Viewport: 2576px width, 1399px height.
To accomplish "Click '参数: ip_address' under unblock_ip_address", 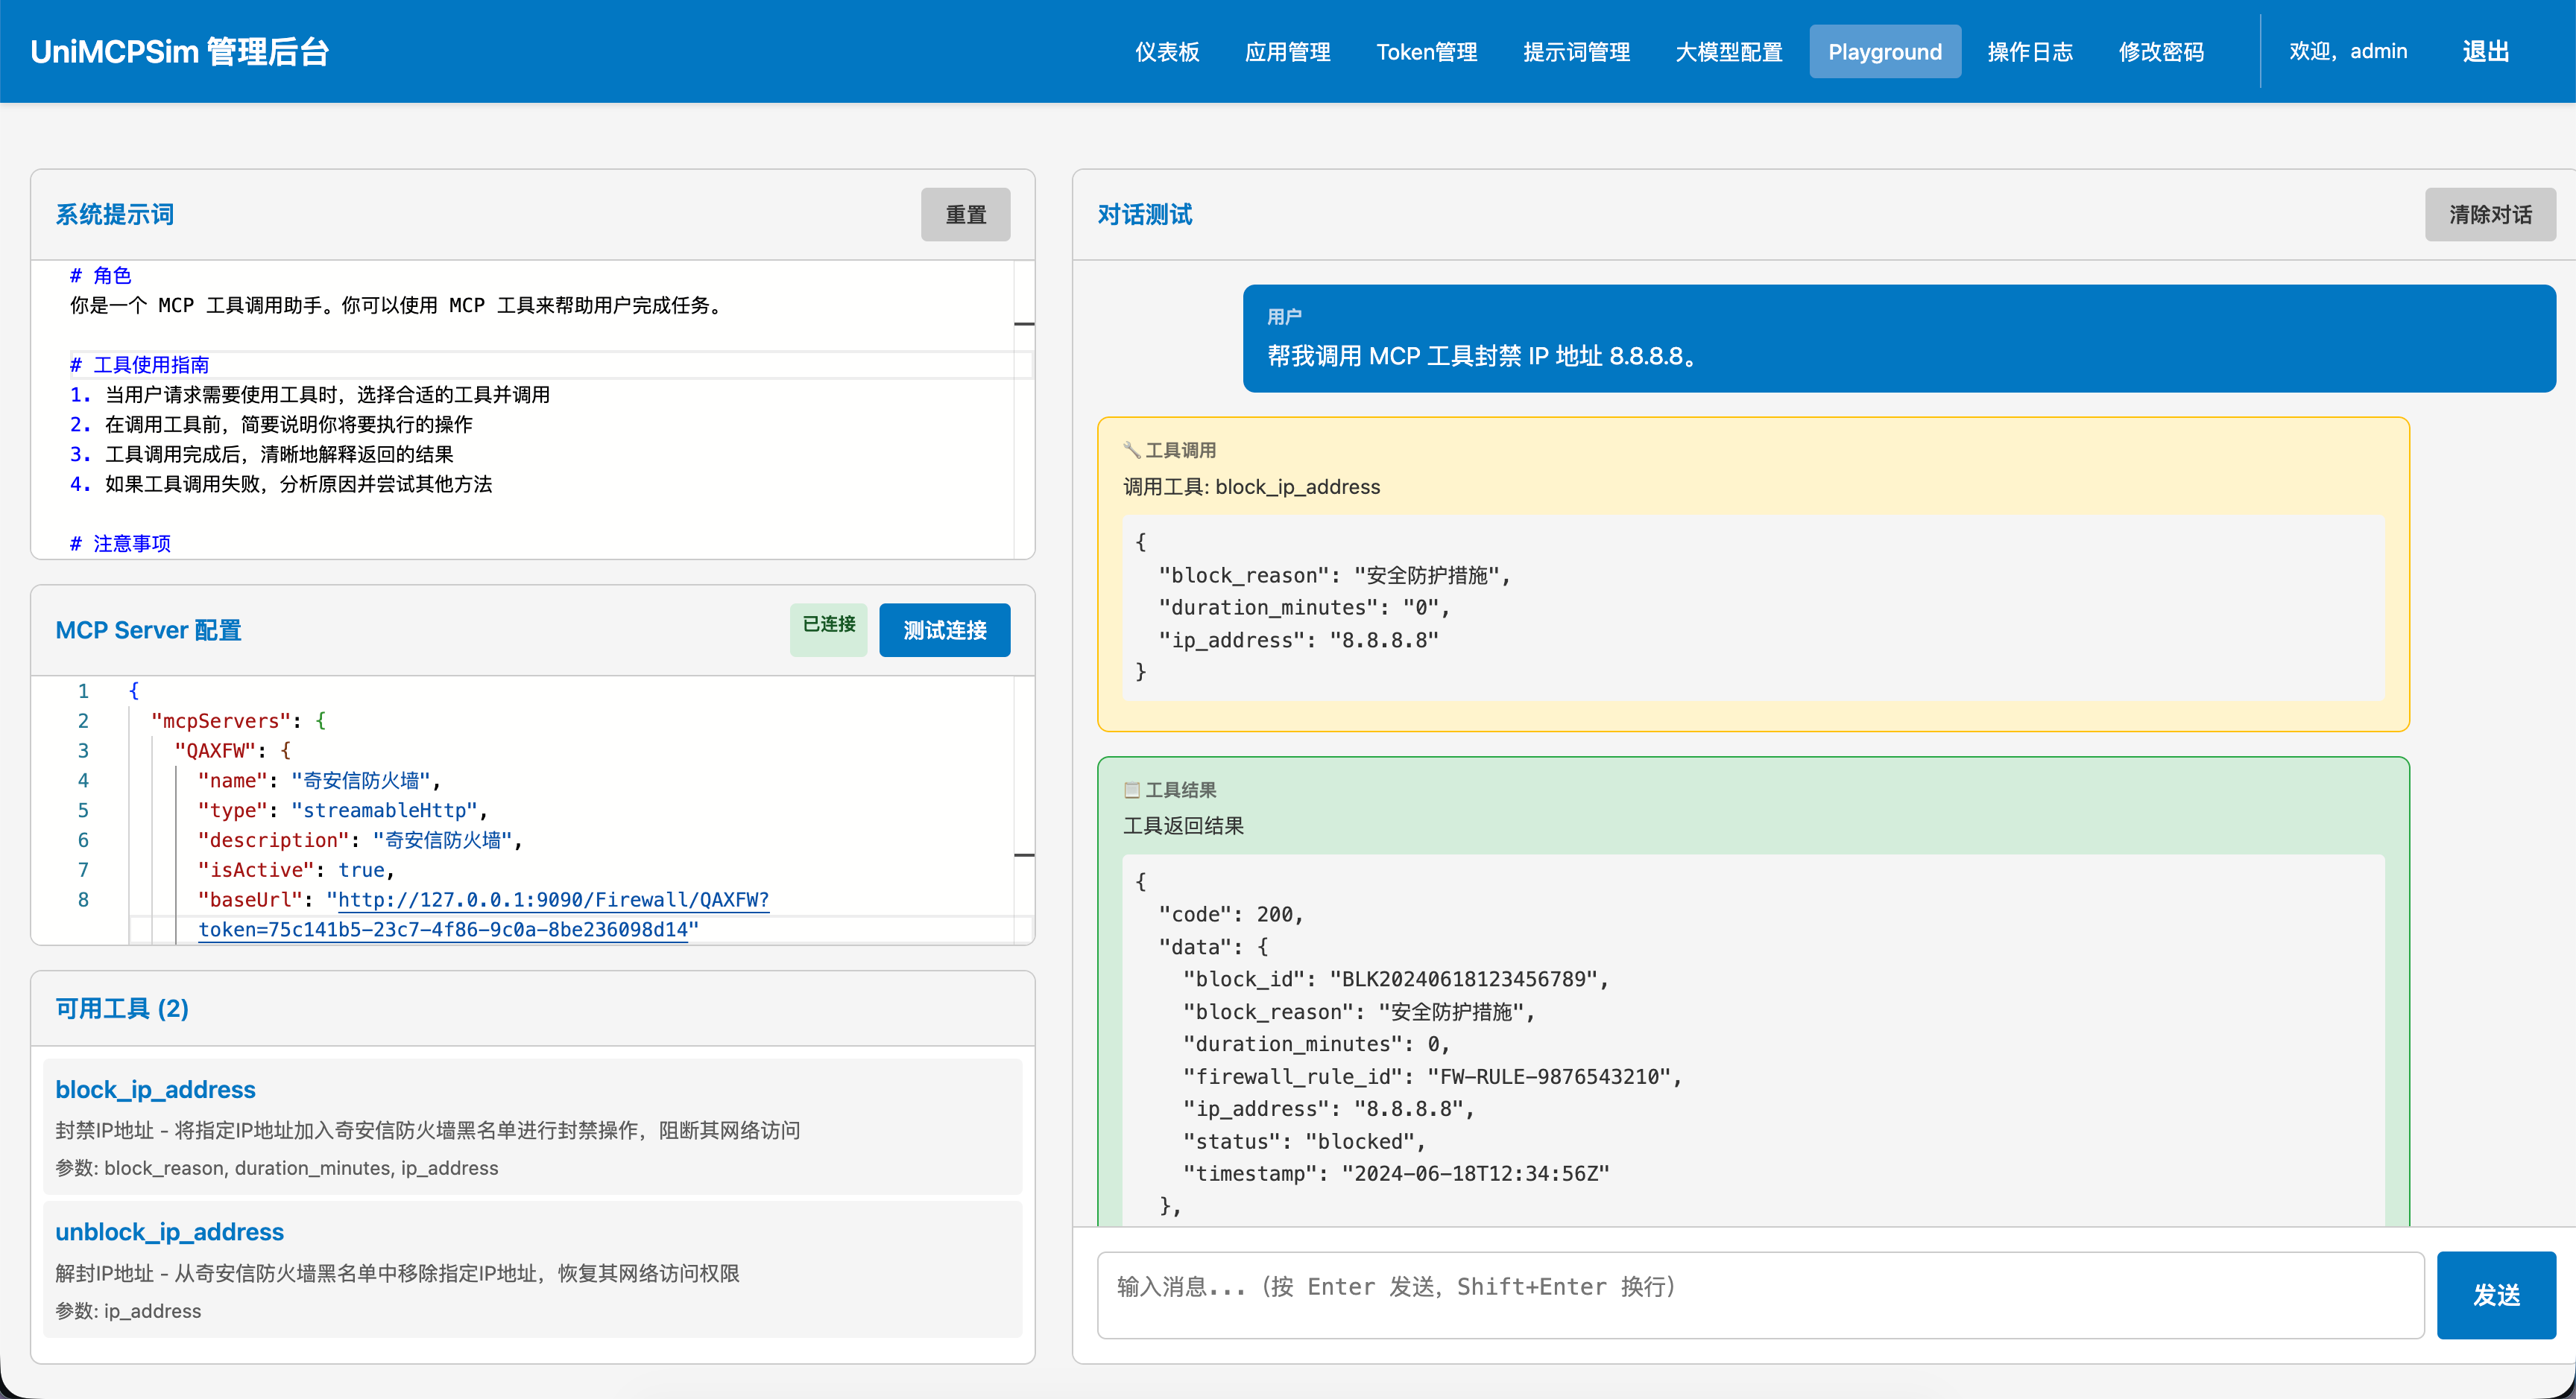I will pos(128,1311).
